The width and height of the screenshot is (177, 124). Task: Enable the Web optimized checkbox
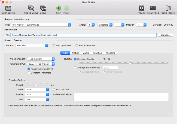[54, 45]
